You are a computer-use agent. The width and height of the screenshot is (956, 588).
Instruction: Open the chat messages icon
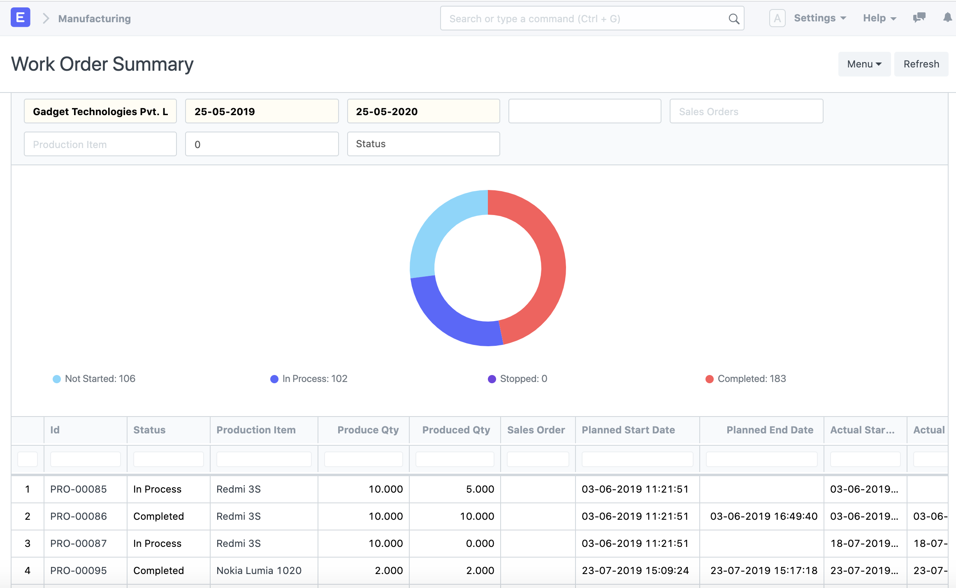point(919,18)
